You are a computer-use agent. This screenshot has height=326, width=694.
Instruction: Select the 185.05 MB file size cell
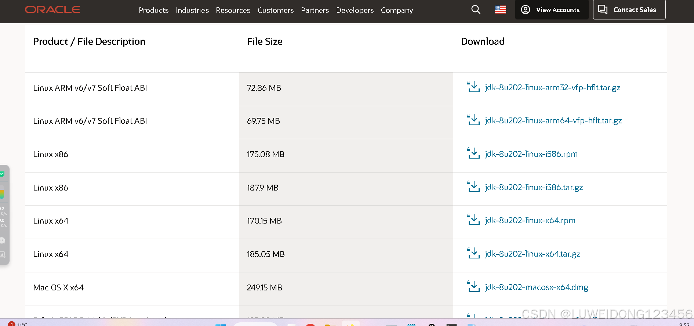(346, 256)
